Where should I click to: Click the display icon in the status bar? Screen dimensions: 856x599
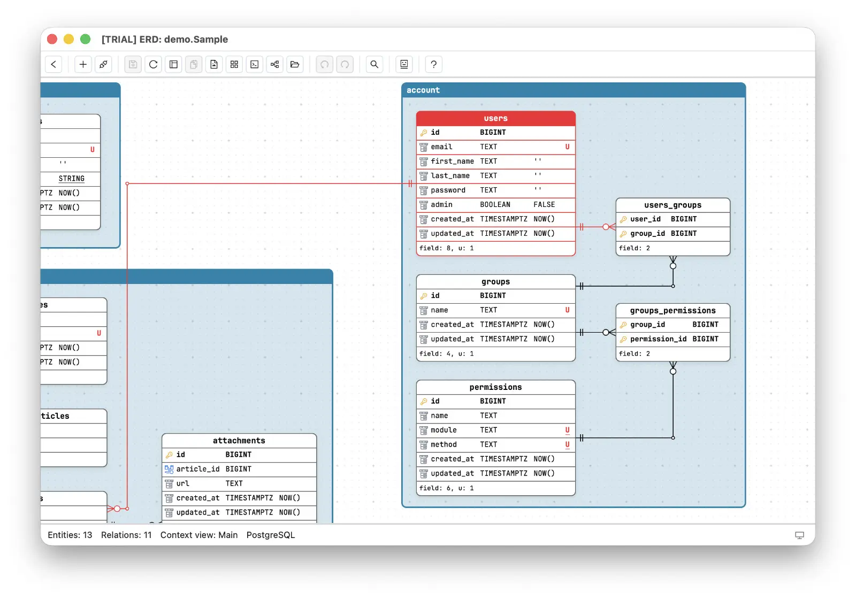point(800,535)
